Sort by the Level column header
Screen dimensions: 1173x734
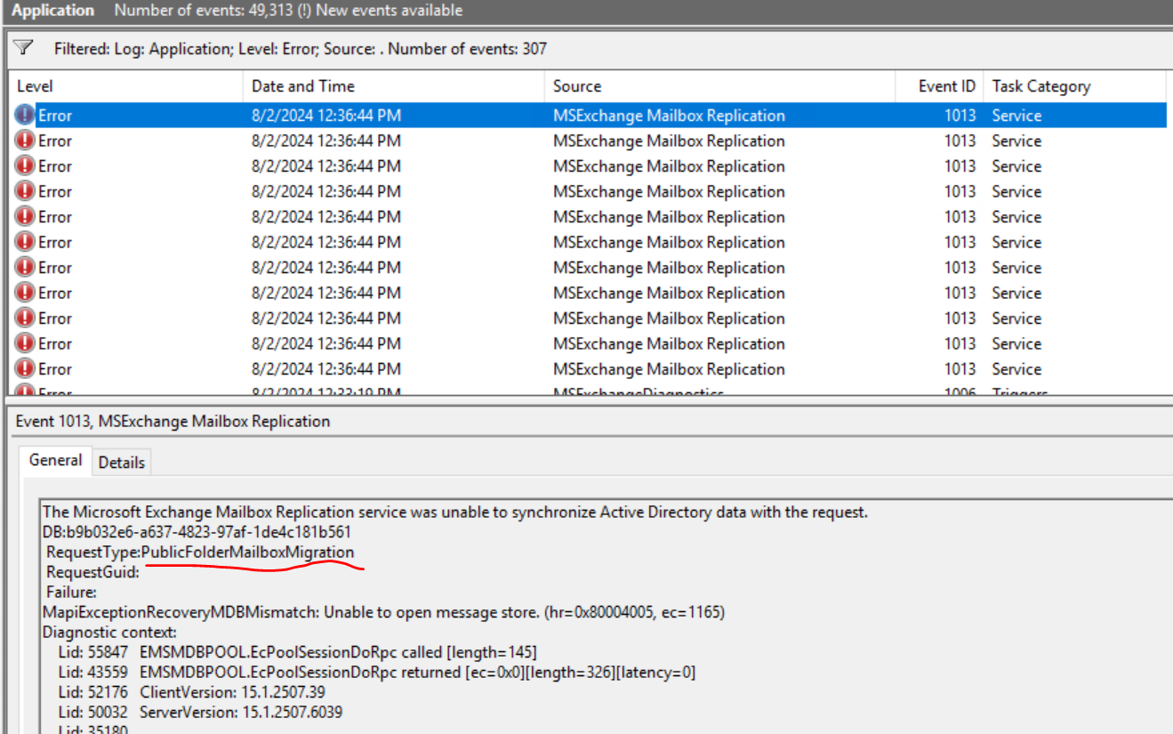point(36,86)
